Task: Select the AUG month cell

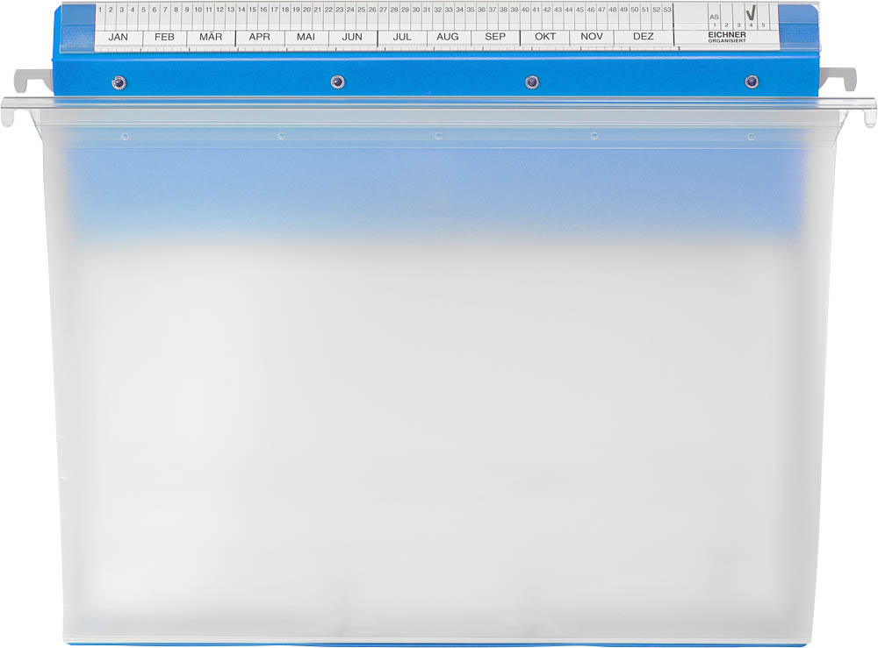Action: (x=448, y=37)
